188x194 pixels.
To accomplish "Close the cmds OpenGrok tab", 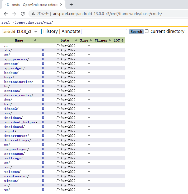I will coord(61,4).
